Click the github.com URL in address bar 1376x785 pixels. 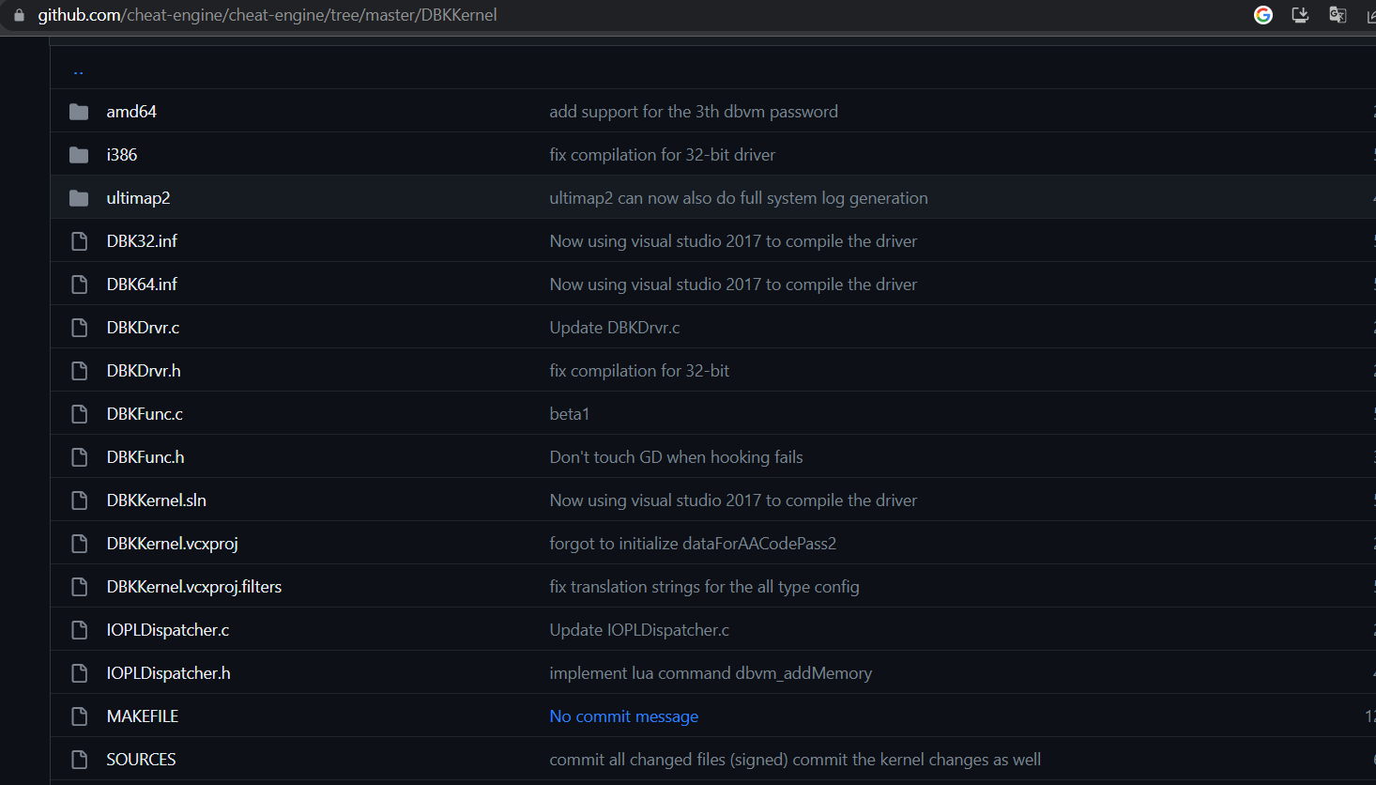pos(268,15)
